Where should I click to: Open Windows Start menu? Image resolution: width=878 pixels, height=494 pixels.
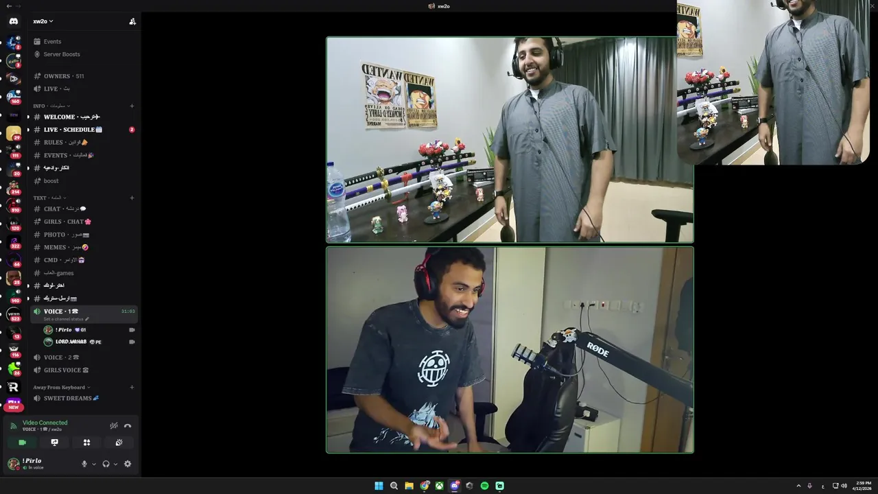click(x=379, y=486)
